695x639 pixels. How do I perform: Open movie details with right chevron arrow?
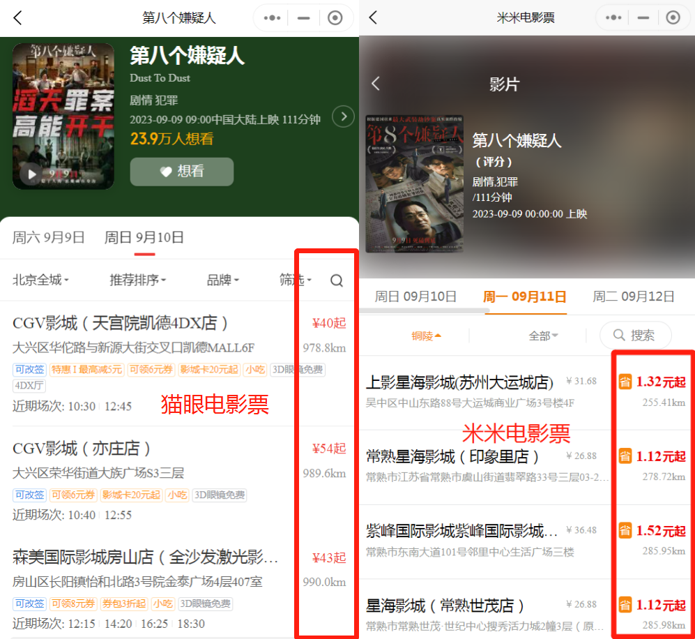(x=343, y=116)
